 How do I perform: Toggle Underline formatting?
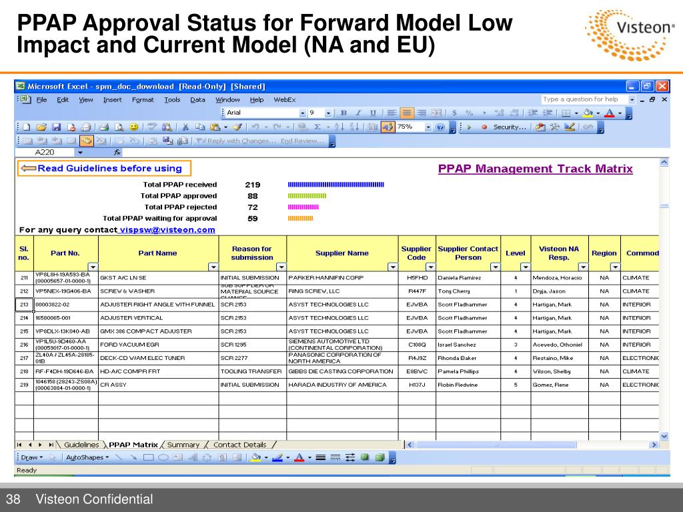coord(373,113)
